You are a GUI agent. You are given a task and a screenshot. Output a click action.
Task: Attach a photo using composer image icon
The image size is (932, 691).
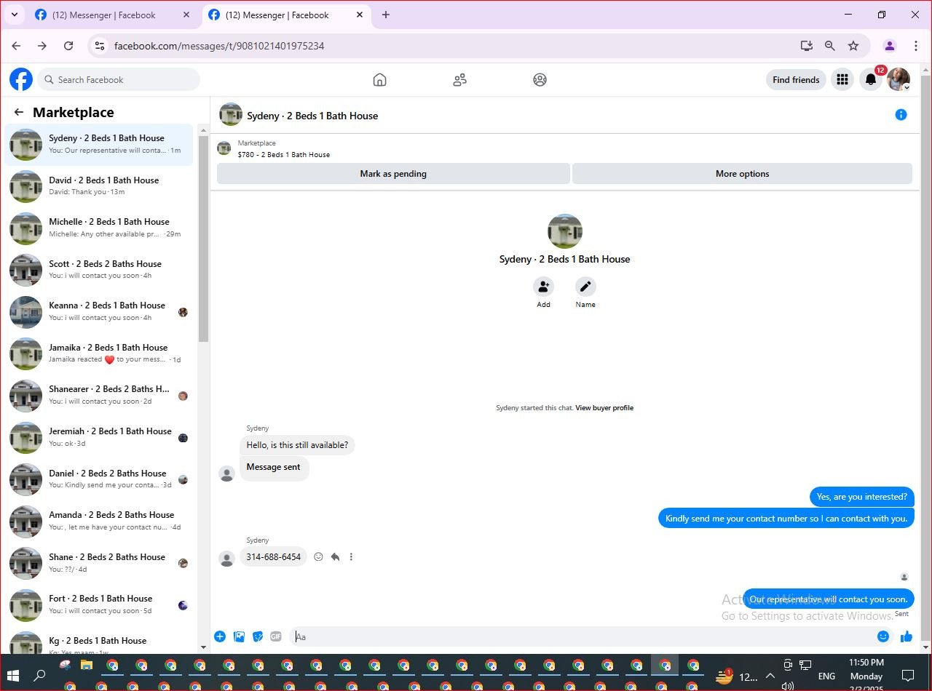click(x=239, y=636)
